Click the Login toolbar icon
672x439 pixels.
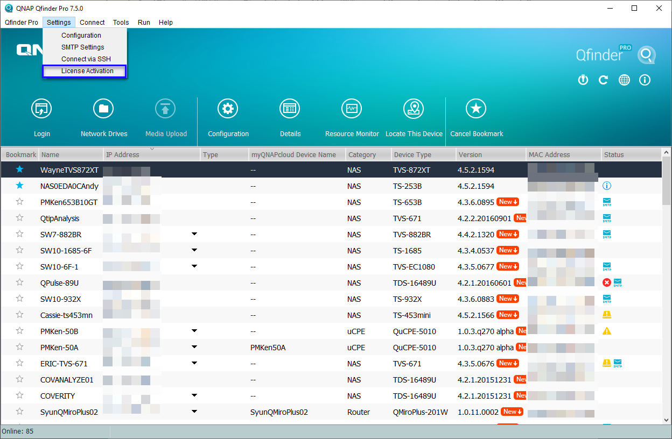[x=41, y=109]
